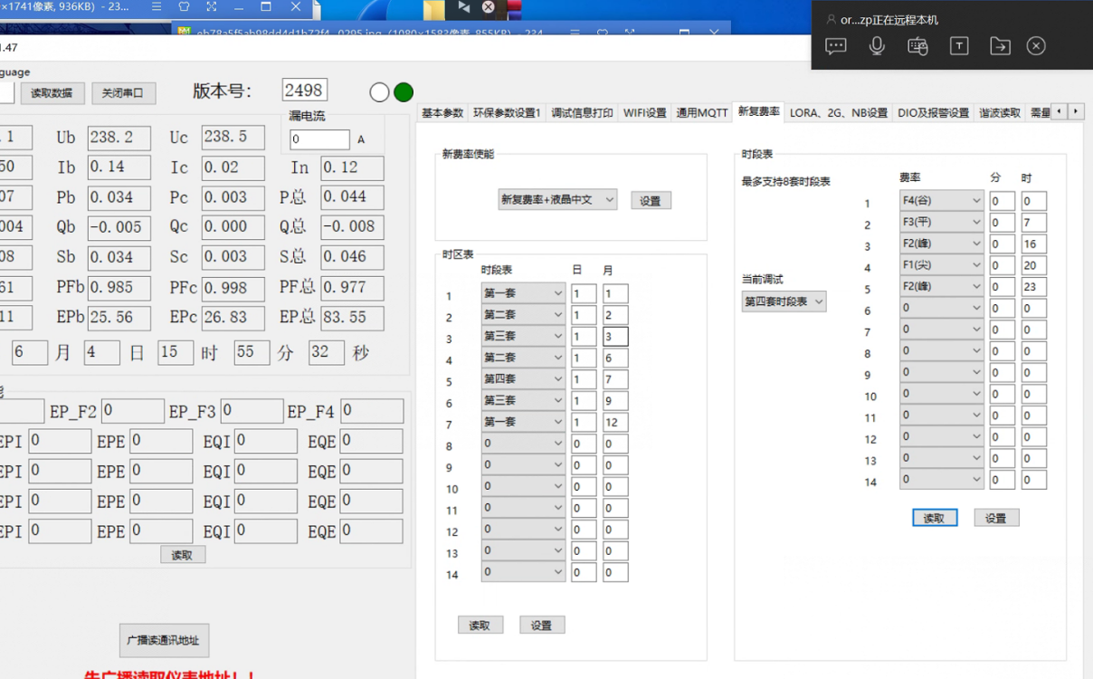
Task: Switch to the 基本参数 tab
Action: pos(442,112)
